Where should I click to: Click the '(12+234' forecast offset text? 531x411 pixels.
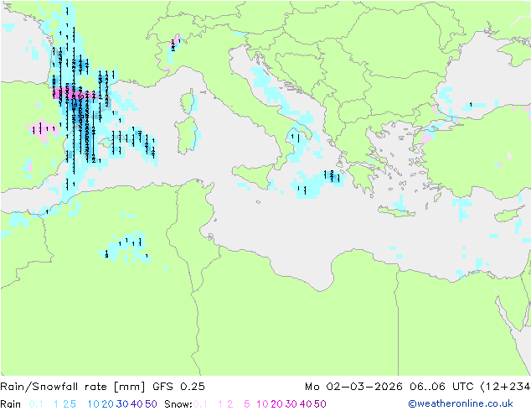(505, 387)
